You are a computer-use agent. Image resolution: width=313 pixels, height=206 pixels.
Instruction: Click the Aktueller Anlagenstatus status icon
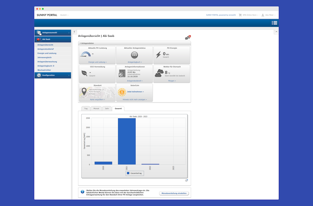(134, 55)
